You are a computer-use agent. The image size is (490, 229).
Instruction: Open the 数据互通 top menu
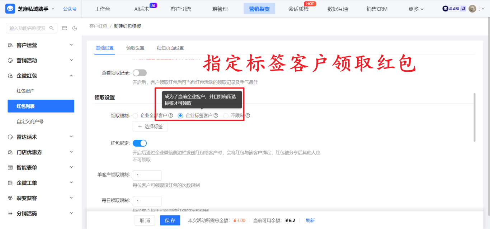coord(338,9)
